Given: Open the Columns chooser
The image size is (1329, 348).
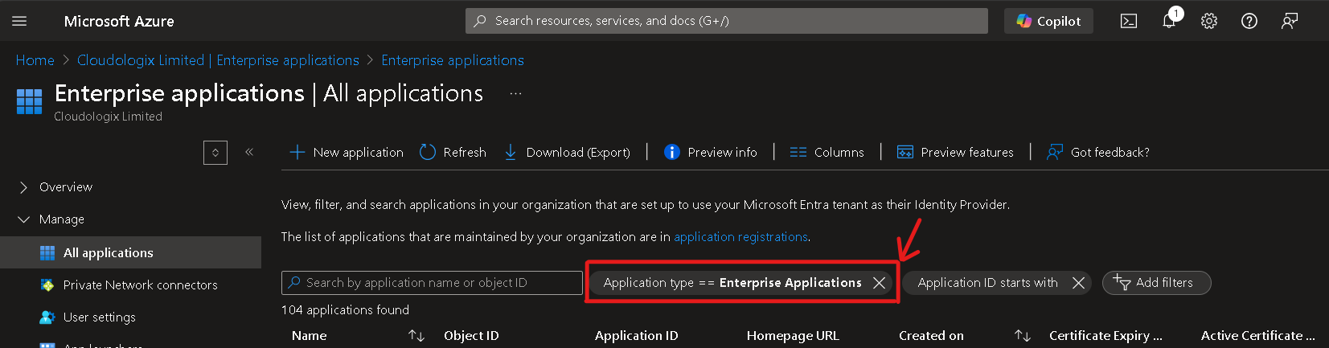Looking at the screenshot, I should pyautogui.click(x=827, y=152).
